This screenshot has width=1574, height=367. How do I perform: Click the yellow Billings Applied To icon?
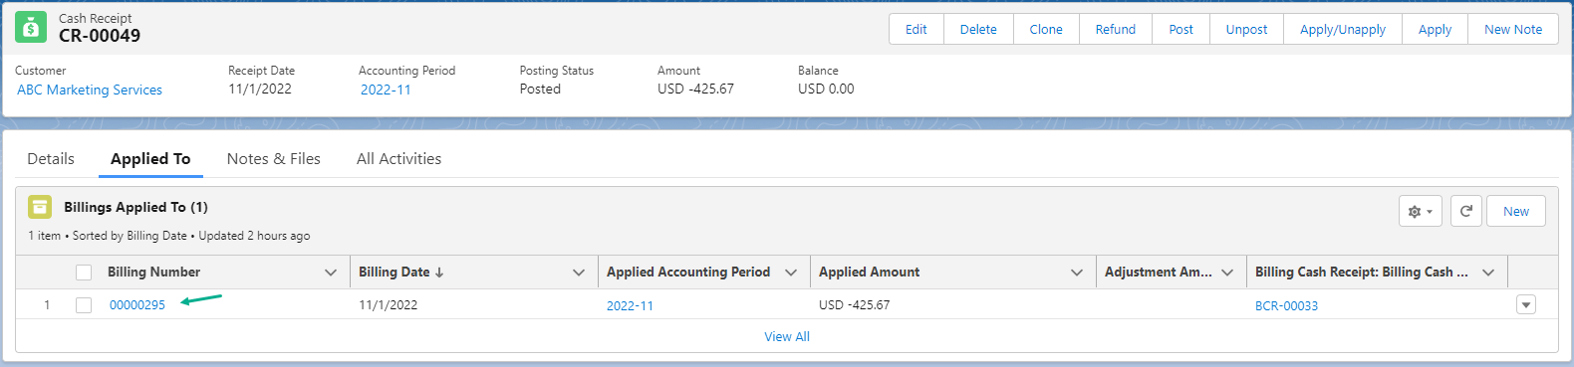(40, 207)
